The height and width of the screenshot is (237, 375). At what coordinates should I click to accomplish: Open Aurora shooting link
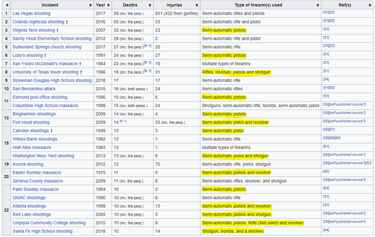[x=28, y=164]
